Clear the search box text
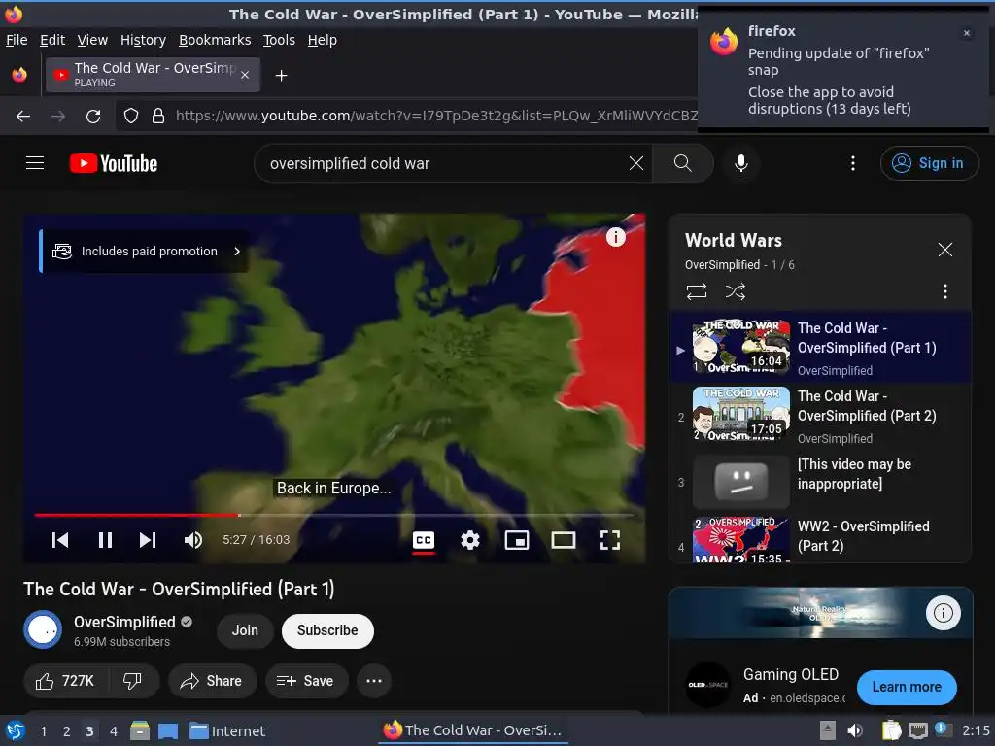Image resolution: width=995 pixels, height=746 pixels. tap(635, 163)
